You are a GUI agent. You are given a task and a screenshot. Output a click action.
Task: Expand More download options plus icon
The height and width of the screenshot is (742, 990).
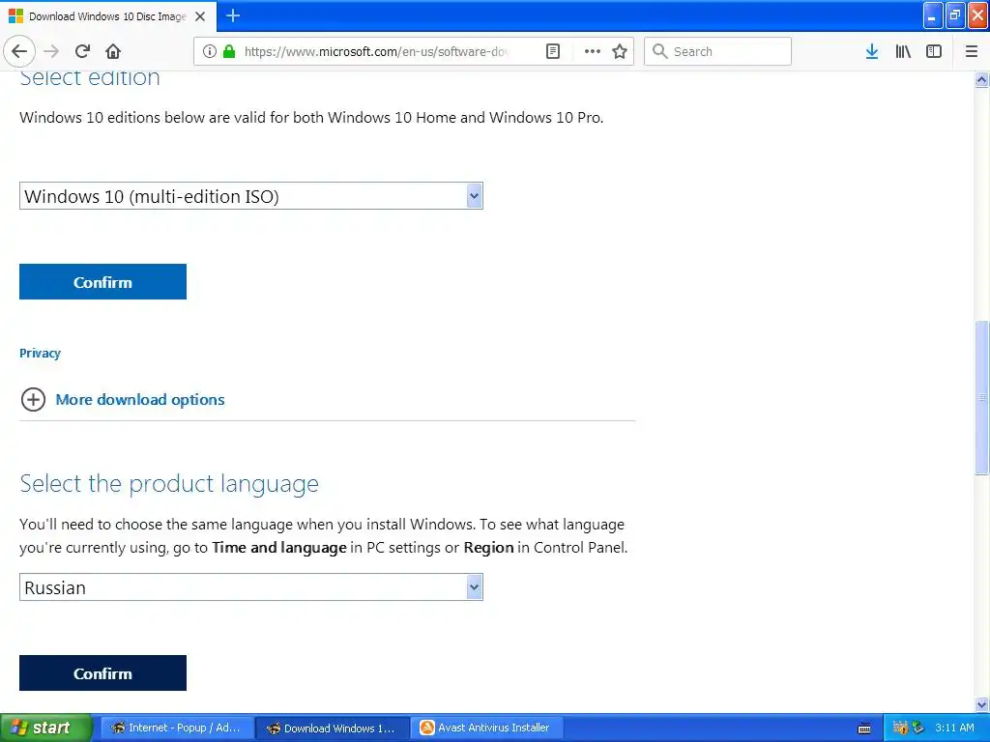click(33, 399)
